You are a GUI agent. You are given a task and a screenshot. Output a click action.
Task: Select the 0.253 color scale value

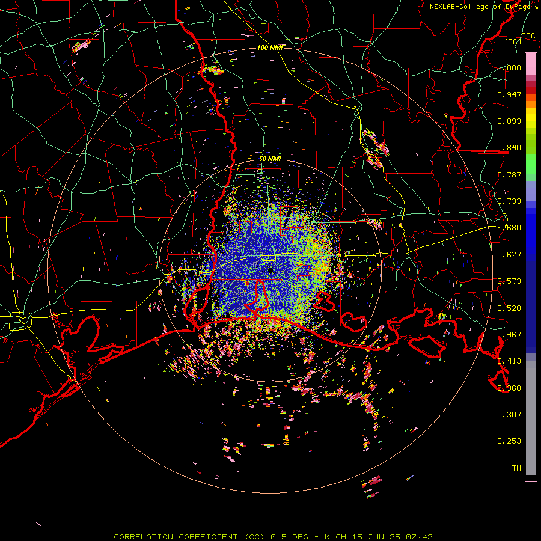tap(509, 441)
